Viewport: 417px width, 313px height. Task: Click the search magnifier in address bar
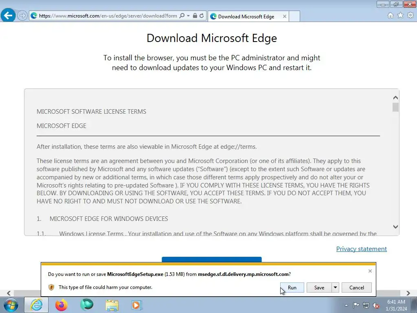point(182,16)
